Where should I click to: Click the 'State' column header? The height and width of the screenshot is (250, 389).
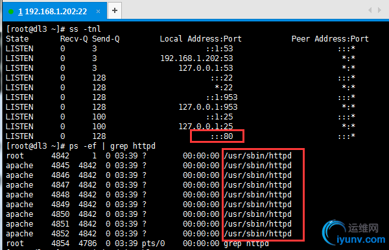pyautogui.click(x=17, y=39)
